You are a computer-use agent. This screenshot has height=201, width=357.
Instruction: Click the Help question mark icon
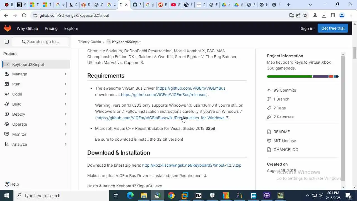tap(7, 184)
